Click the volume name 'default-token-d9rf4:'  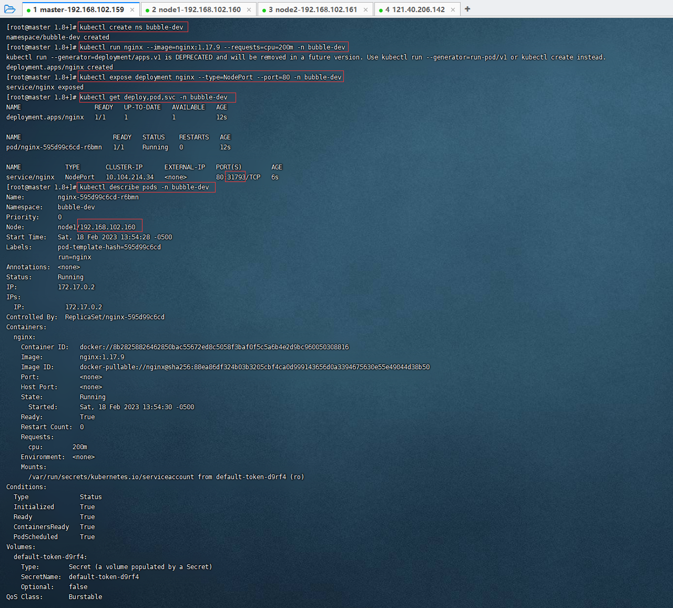(50, 557)
